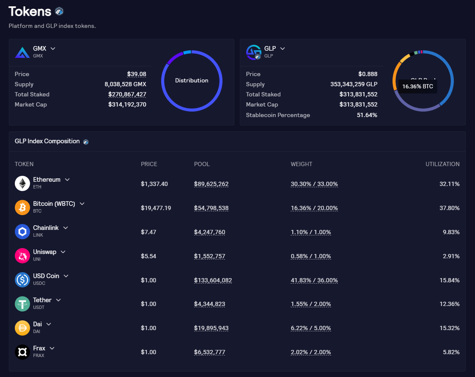
Task: Click Tether weight 1.55% / 2.00%
Action: (x=311, y=304)
